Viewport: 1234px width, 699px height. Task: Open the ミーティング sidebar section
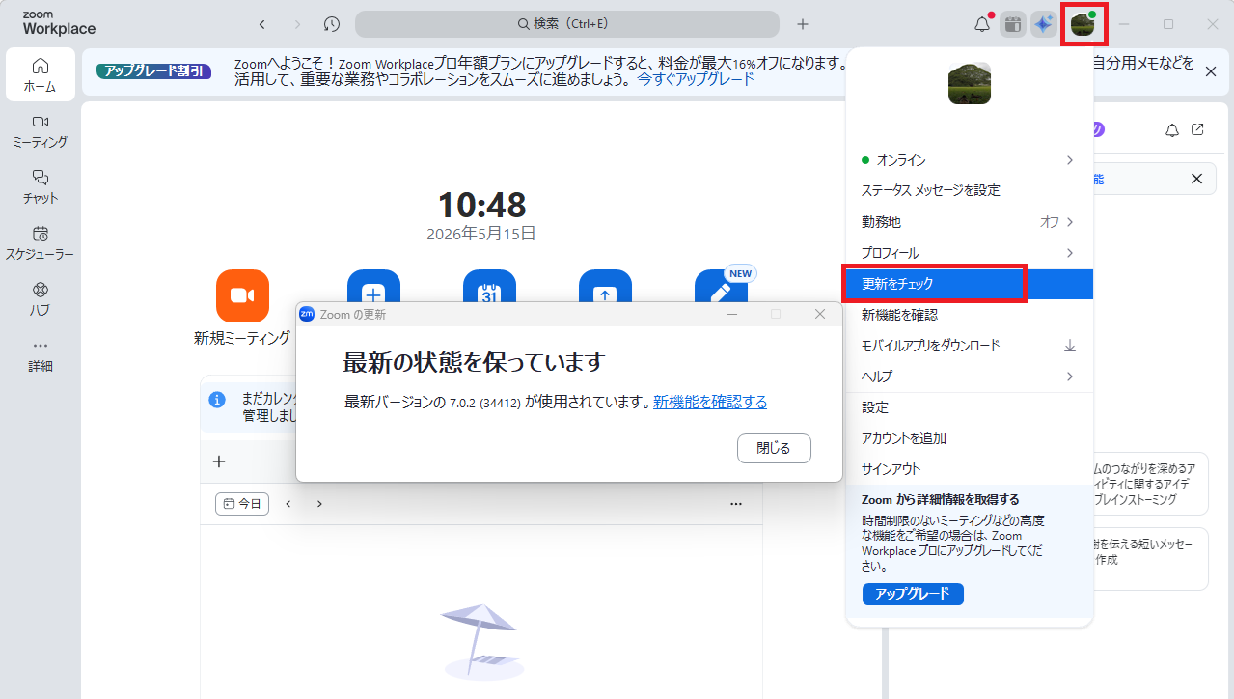[x=40, y=130]
